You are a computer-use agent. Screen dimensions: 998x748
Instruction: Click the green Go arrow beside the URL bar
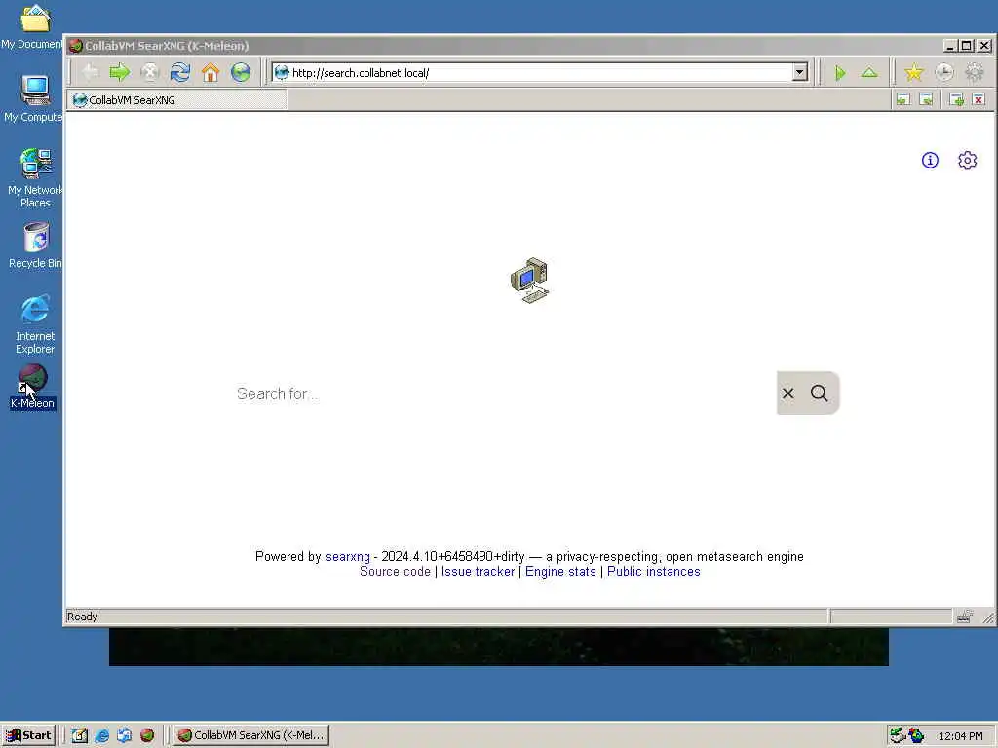(x=840, y=73)
